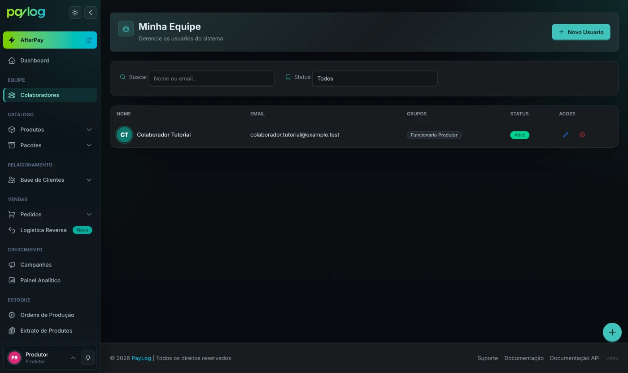Viewport: 628px width, 373px height.
Task: Click the Campanhas megaphone icon
Action: (x=12, y=265)
